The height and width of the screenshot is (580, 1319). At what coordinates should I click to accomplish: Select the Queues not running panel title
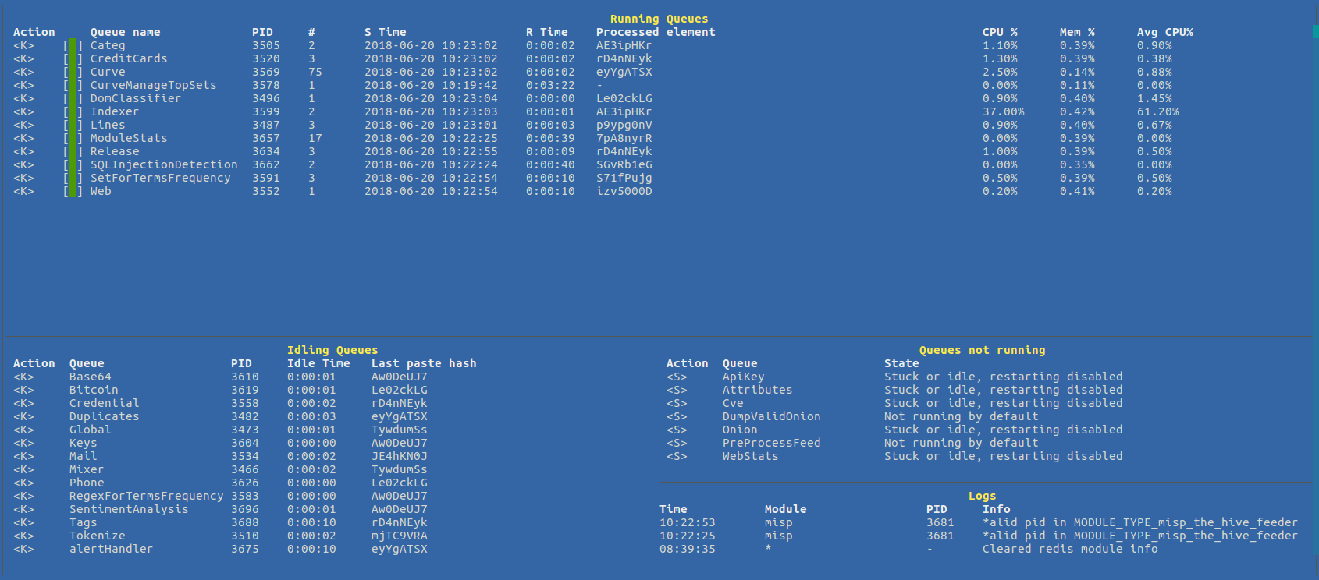tap(981, 350)
